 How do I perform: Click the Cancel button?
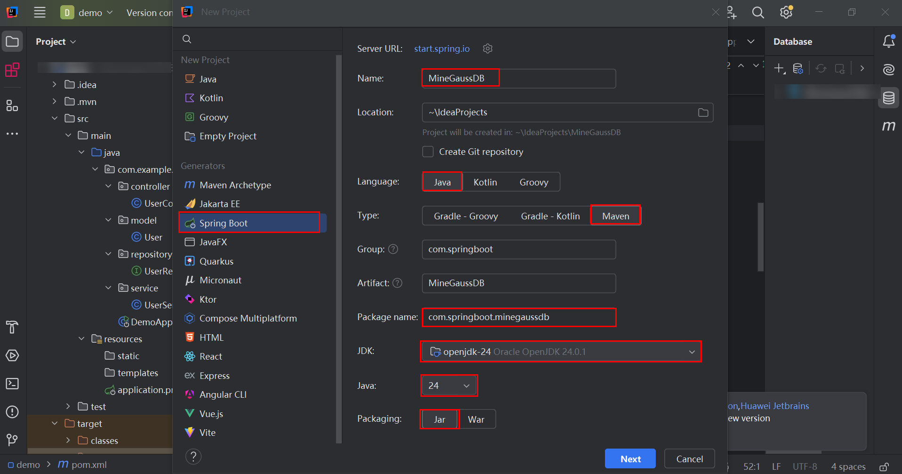pos(689,459)
